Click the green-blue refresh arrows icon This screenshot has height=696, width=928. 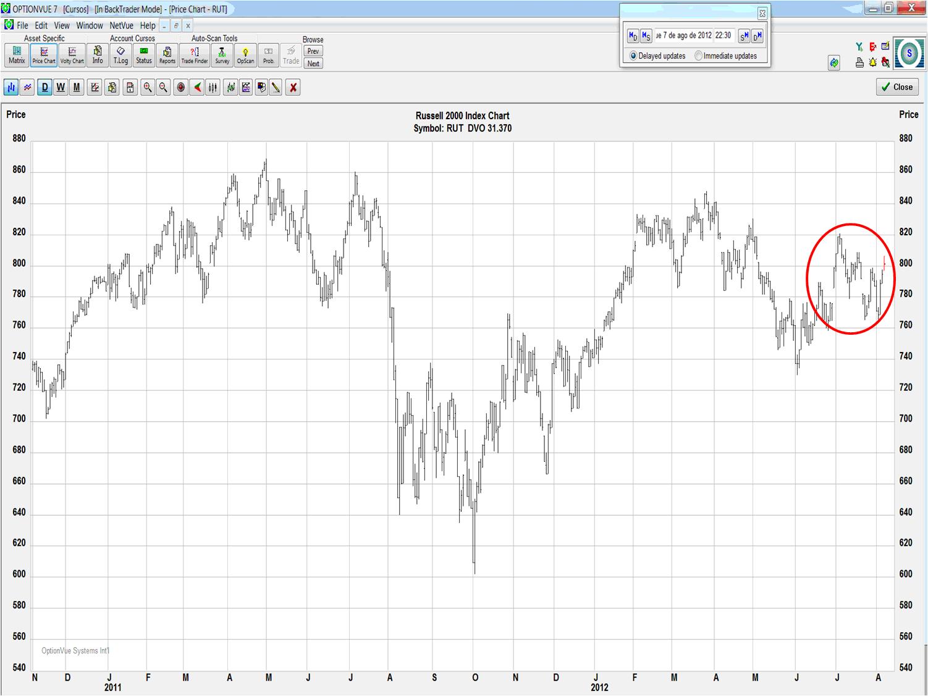pos(834,62)
